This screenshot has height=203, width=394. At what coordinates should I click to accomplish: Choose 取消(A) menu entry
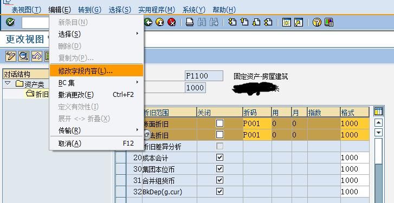tap(96, 143)
